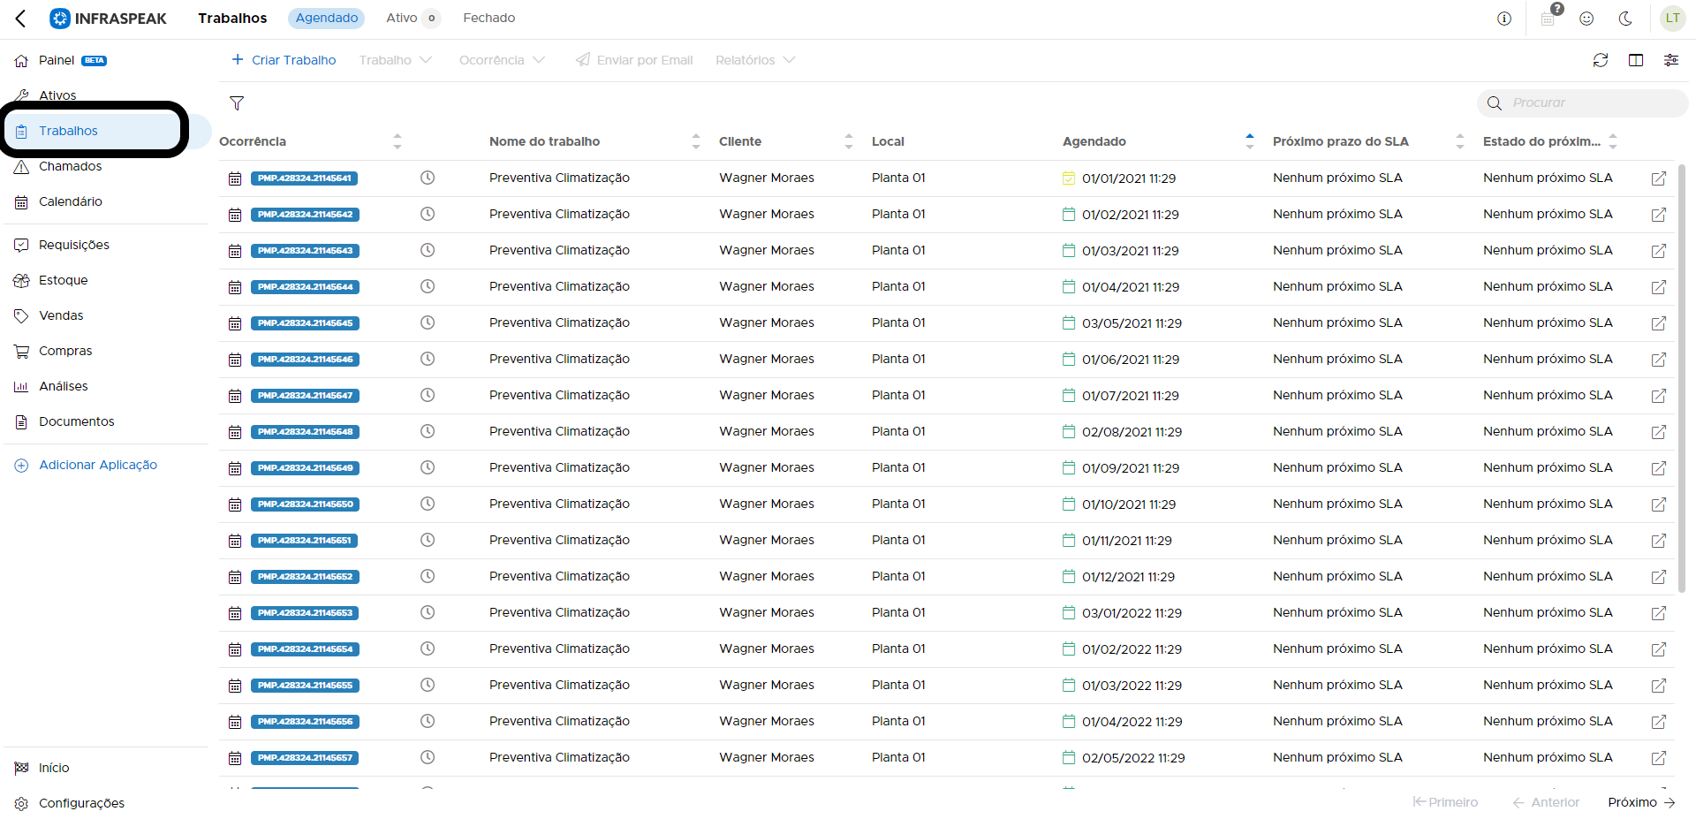1696x819 pixels.
Task: Toggle the split panel view icon
Action: pyautogui.click(x=1636, y=60)
